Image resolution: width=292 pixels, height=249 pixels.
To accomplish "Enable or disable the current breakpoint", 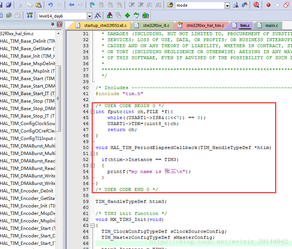I will (277, 5).
